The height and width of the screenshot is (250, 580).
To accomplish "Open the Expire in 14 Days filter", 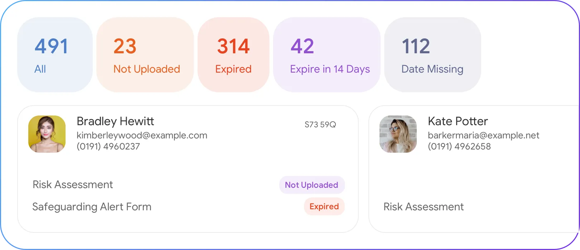I will point(327,55).
